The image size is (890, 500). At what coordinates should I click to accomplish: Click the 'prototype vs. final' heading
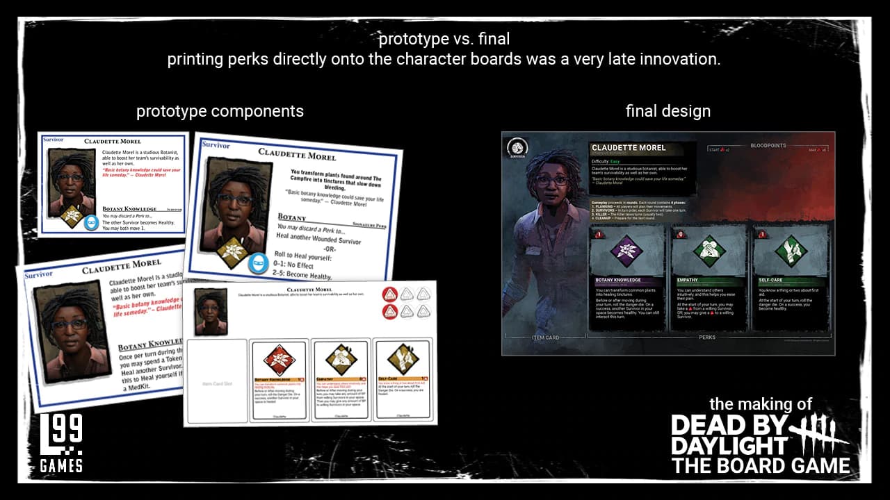444,38
